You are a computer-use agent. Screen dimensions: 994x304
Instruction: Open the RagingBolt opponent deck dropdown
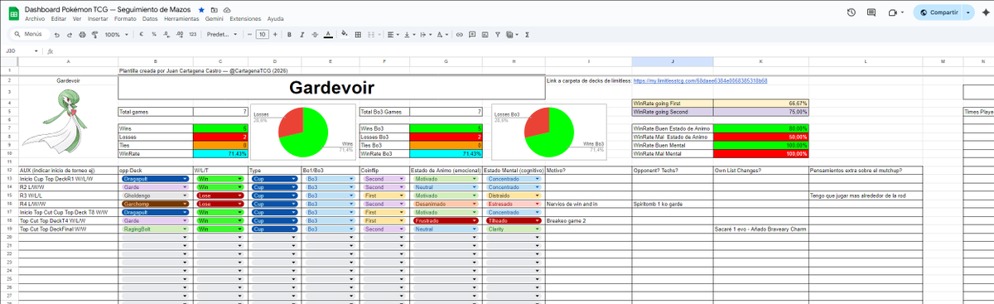(155, 228)
